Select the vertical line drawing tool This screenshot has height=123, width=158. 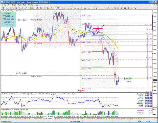click(111, 8)
